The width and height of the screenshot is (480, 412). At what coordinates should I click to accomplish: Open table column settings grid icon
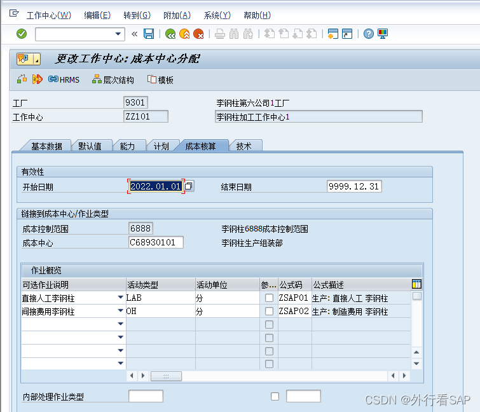[x=416, y=284]
